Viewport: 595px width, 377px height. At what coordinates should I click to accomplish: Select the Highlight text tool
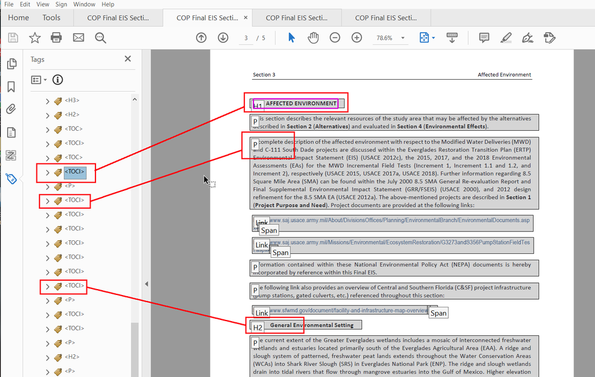click(506, 37)
